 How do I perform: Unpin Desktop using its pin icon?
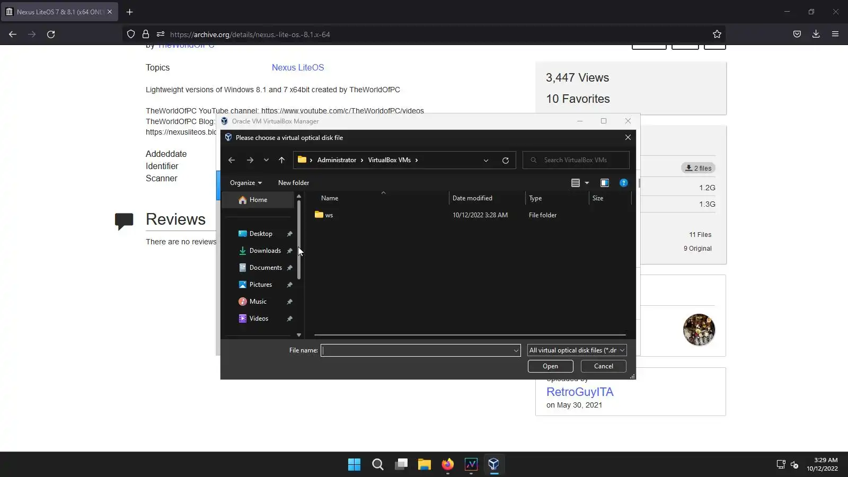click(x=290, y=234)
